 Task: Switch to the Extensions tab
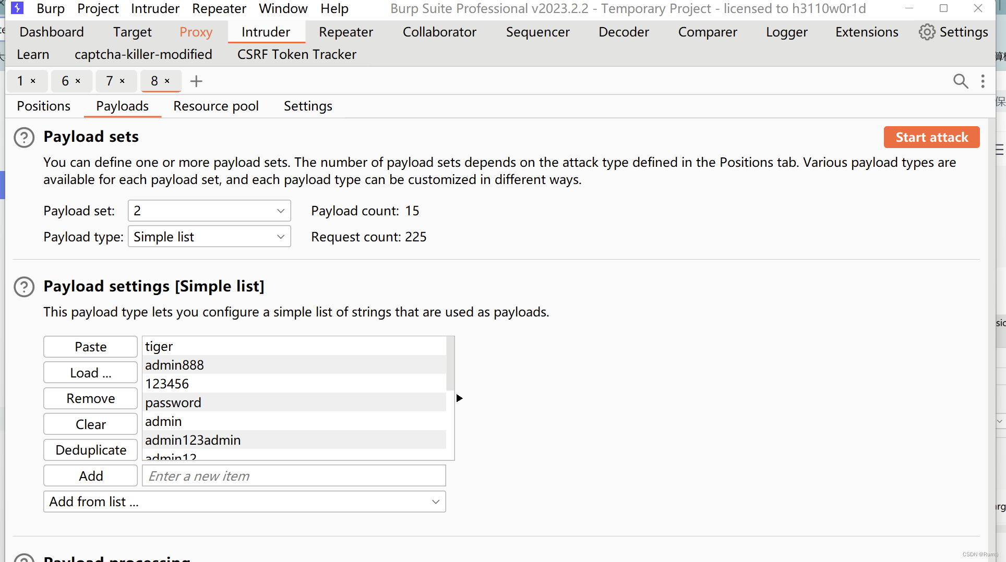(x=867, y=32)
